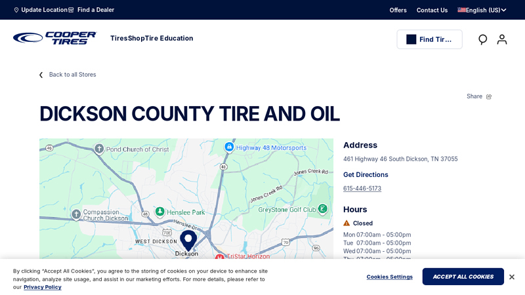
Task: Go to Contact Us
Action: (x=432, y=10)
